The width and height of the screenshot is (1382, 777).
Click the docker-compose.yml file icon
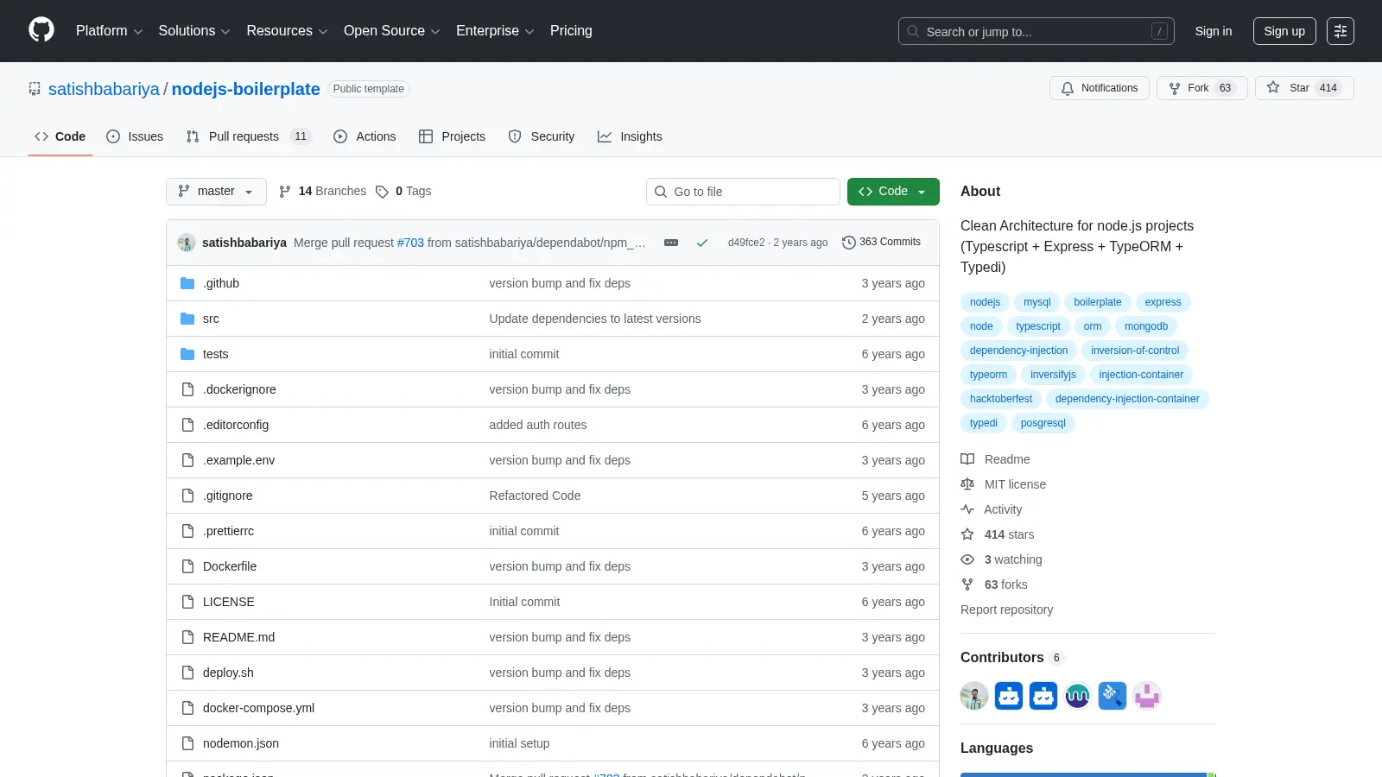(x=187, y=708)
